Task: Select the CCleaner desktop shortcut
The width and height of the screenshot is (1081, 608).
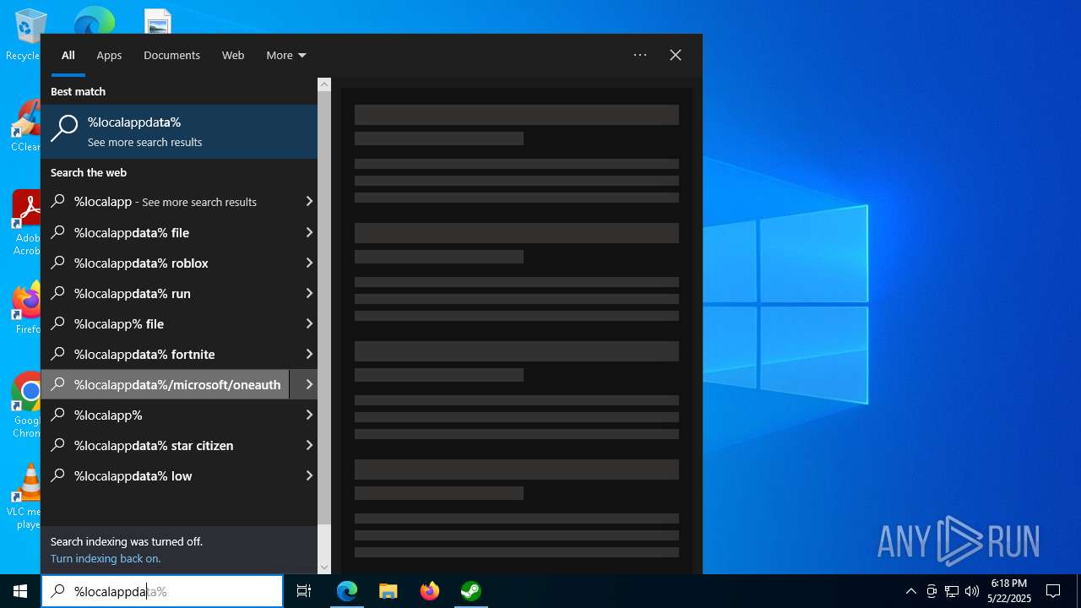Action: click(25, 125)
